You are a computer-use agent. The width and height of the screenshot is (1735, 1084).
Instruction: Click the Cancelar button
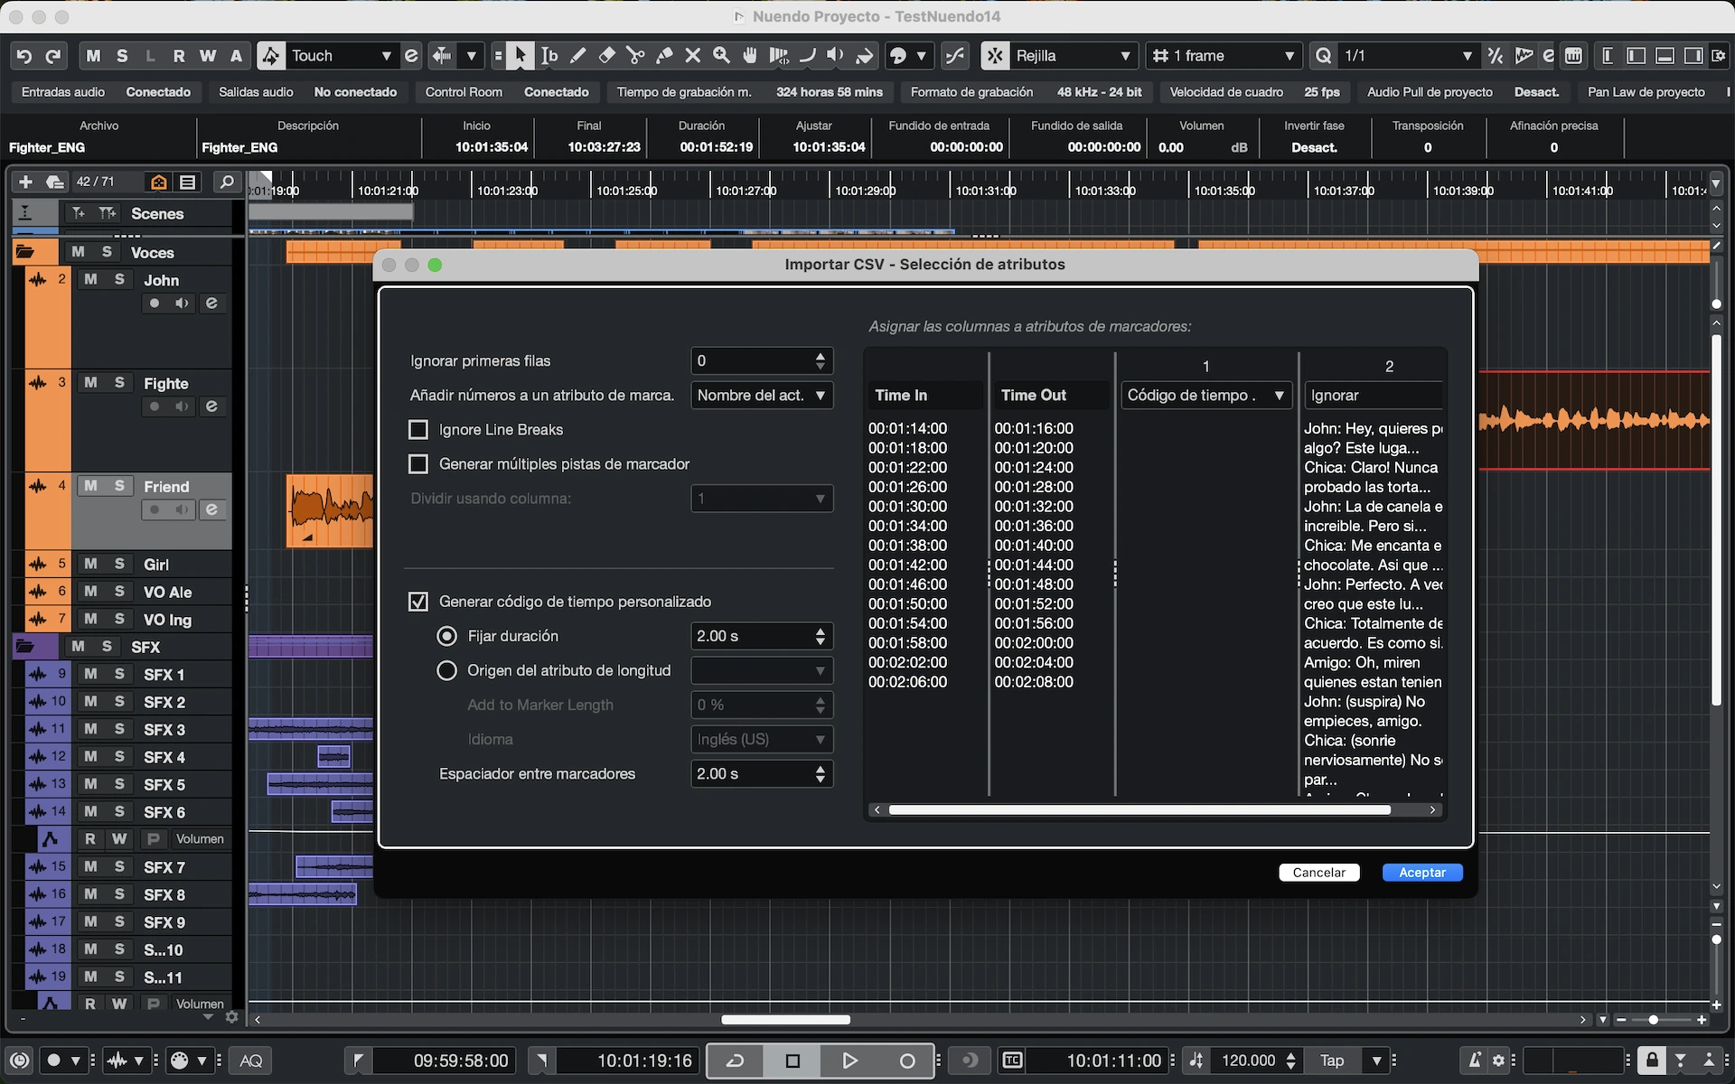click(x=1318, y=873)
